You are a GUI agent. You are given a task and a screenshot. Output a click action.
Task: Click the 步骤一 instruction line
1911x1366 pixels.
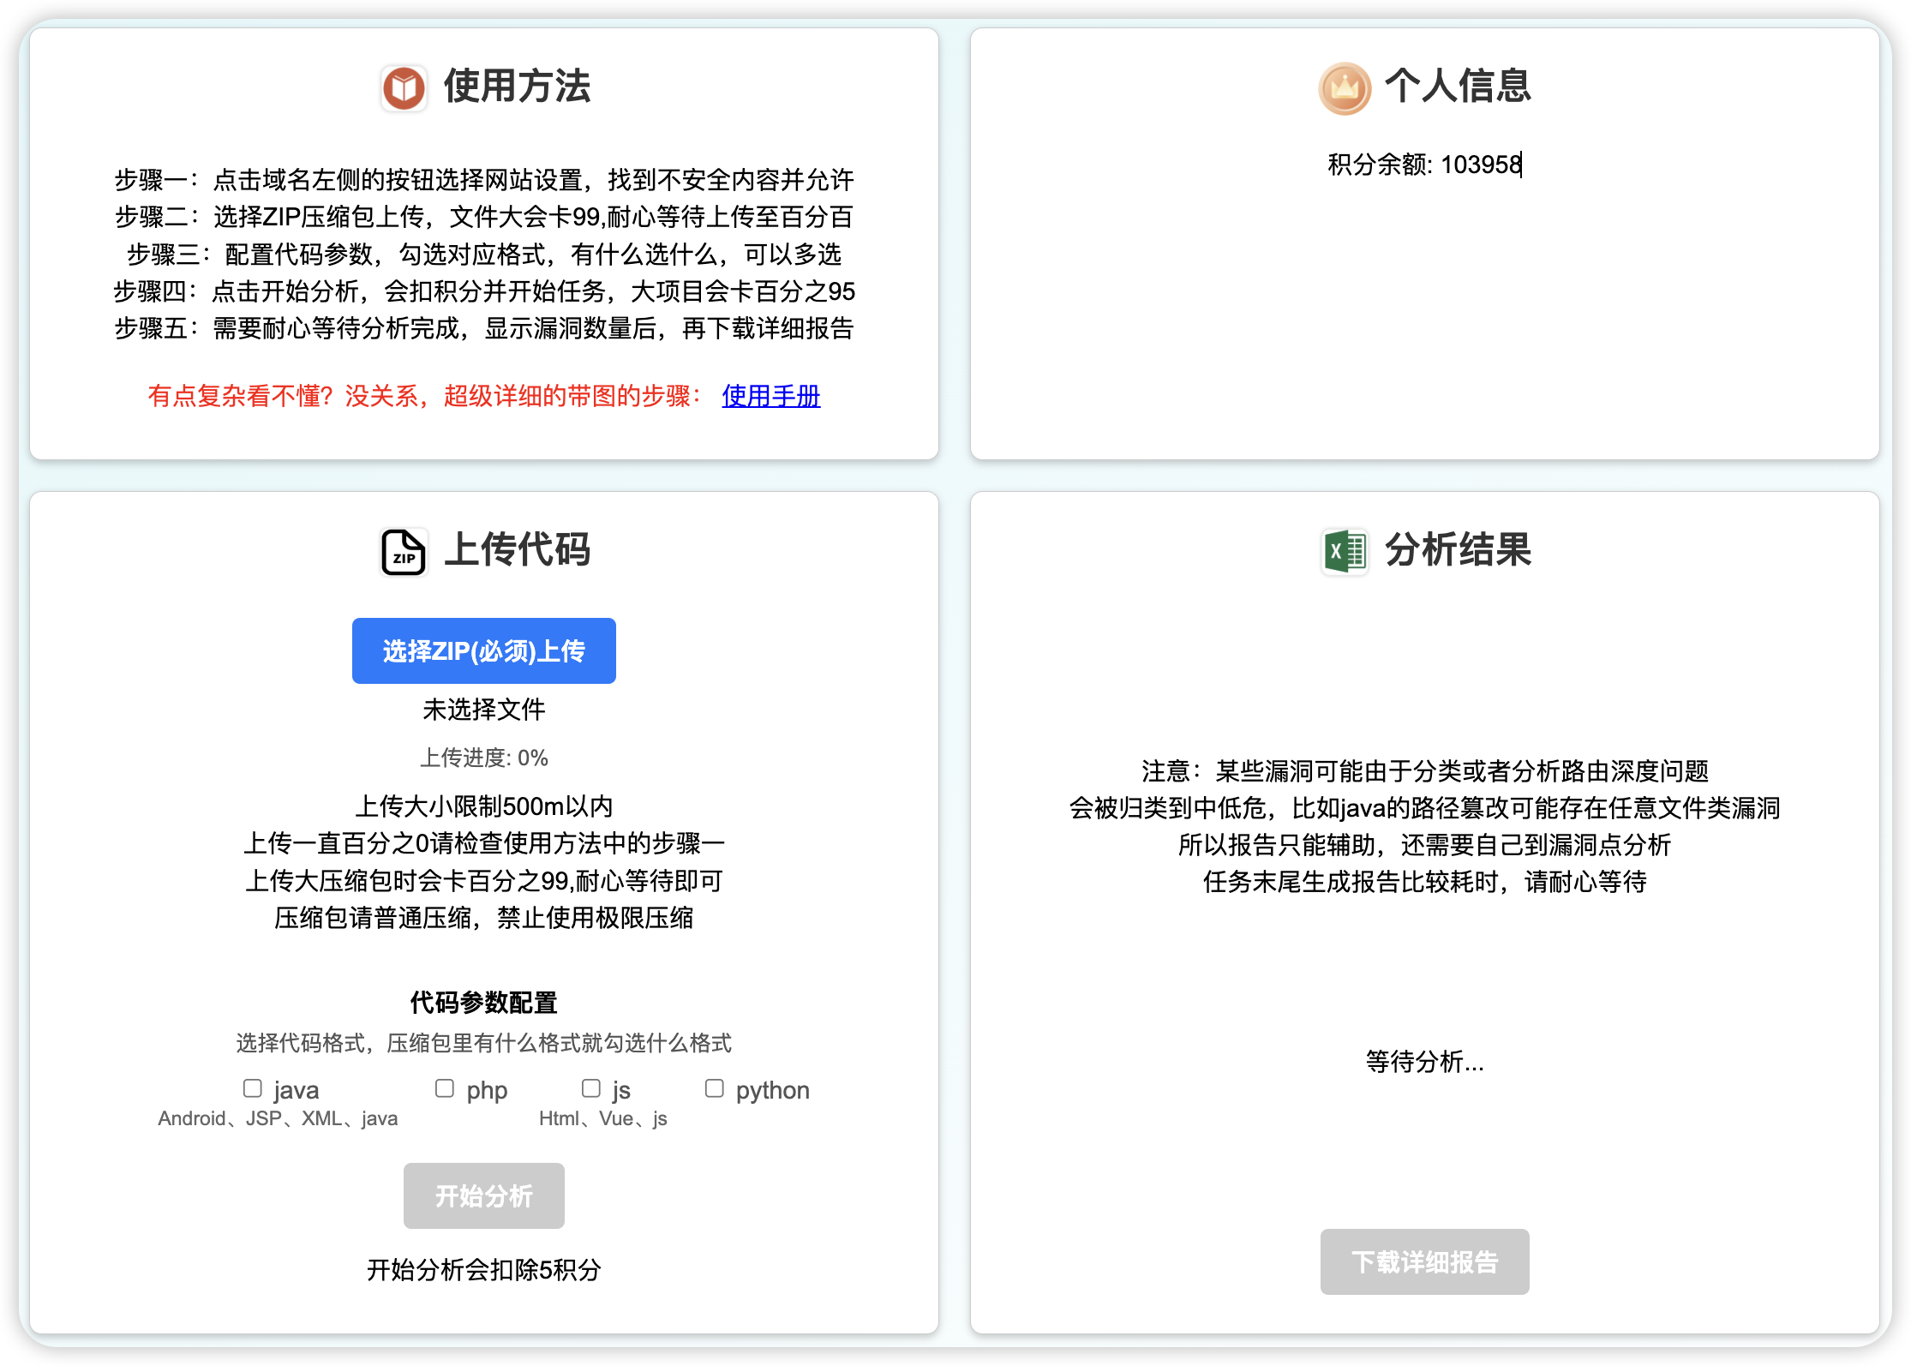tap(484, 180)
